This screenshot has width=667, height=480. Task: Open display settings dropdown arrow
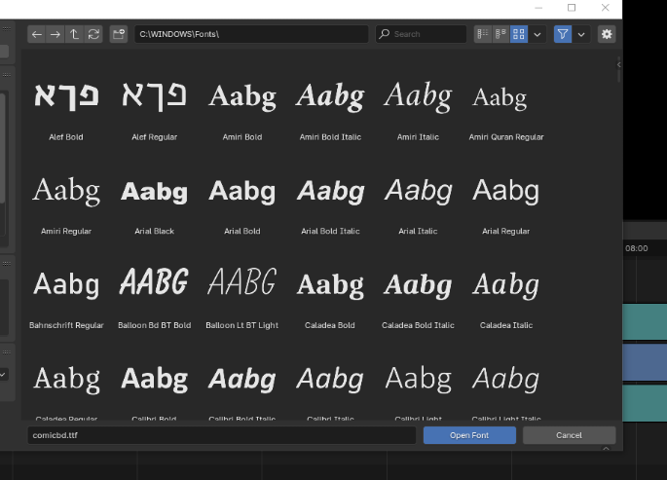[x=537, y=34]
